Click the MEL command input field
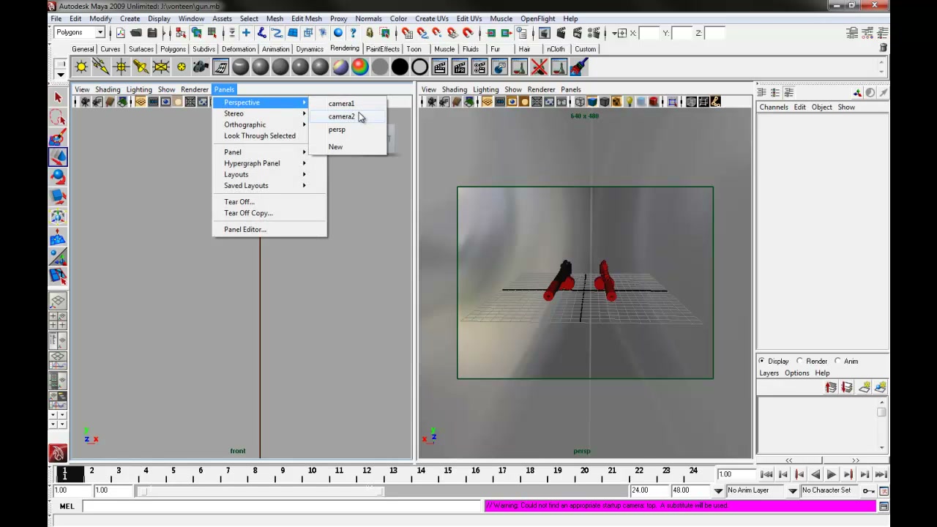 [x=281, y=506]
